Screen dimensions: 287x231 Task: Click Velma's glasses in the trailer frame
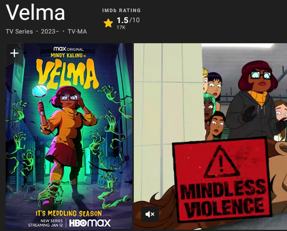261,75
